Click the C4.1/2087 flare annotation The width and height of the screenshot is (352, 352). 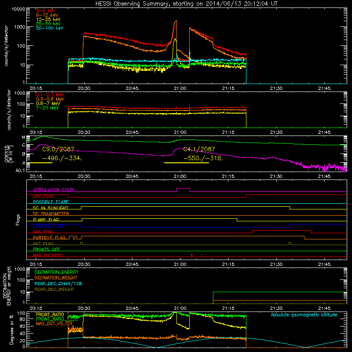click(x=199, y=149)
